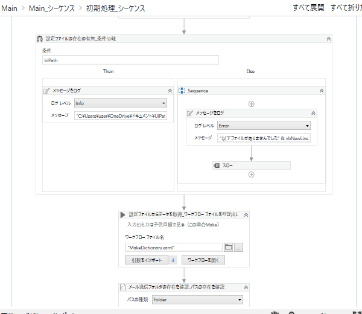Click the path exists activity icon
Screen dimensions: 362x314
[x=123, y=287]
